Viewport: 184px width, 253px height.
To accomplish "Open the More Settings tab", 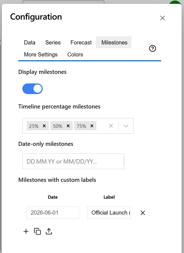I will [x=41, y=55].
